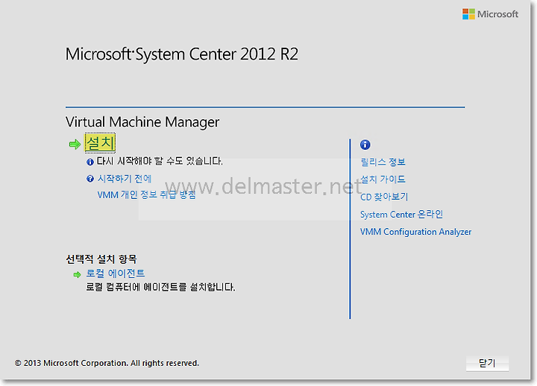Click blue info icon above 릴리스 정보
The width and height of the screenshot is (537, 386).
(365, 145)
